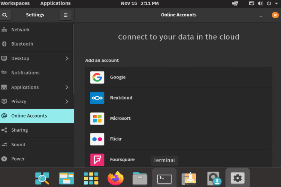This screenshot has width=281, height=187.
Task: Open the system power dropdown arrow
Action: tap(277, 3)
